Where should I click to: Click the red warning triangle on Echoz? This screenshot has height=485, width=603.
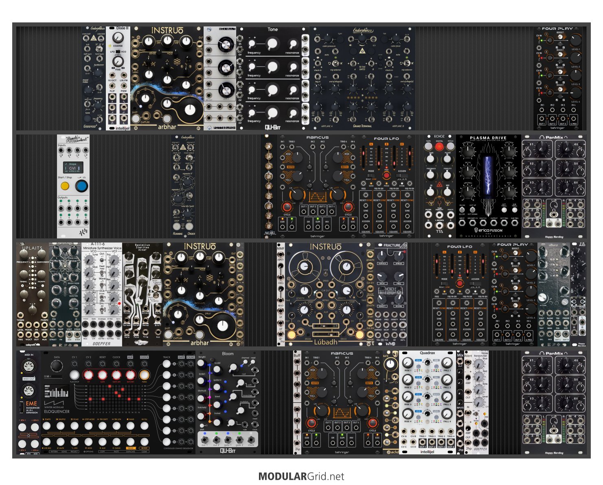[439, 185]
